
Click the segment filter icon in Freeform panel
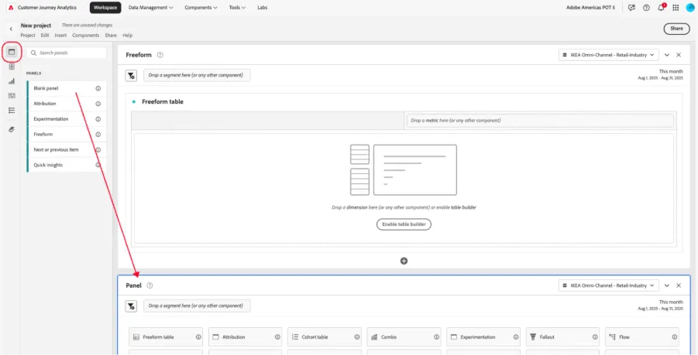coord(131,76)
